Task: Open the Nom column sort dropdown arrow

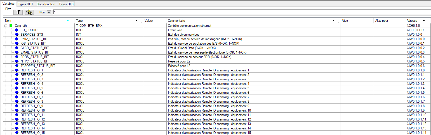Action: 68,21
